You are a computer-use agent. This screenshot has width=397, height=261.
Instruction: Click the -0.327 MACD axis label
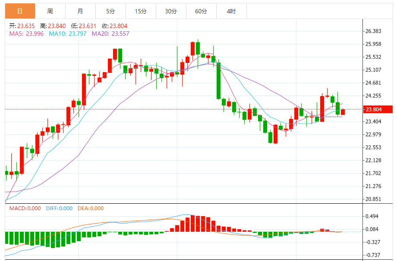point(372,242)
